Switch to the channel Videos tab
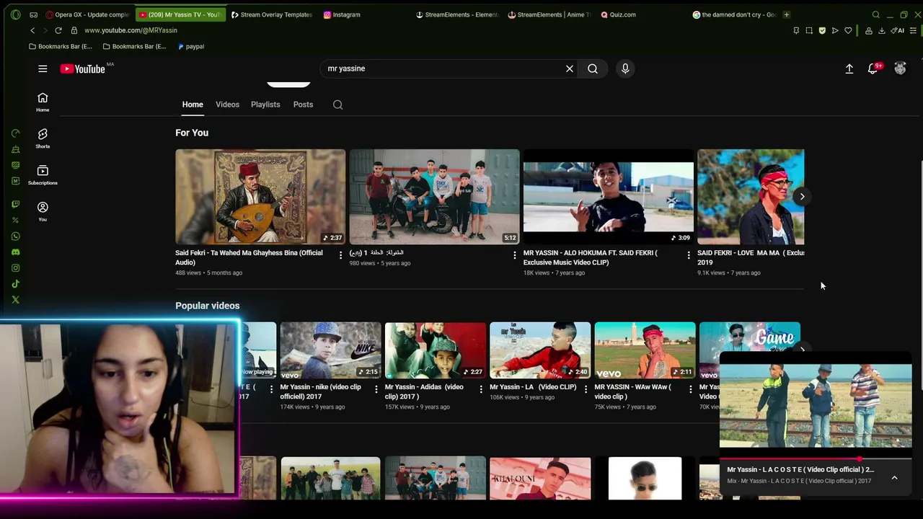Viewport: 923px width, 519px height. (227, 105)
